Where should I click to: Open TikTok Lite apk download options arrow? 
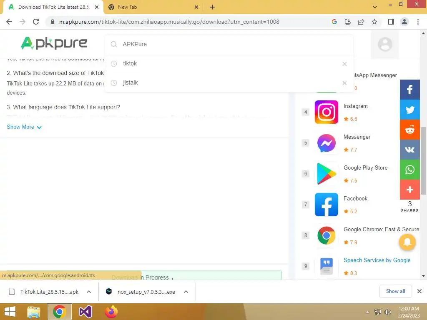(89, 292)
